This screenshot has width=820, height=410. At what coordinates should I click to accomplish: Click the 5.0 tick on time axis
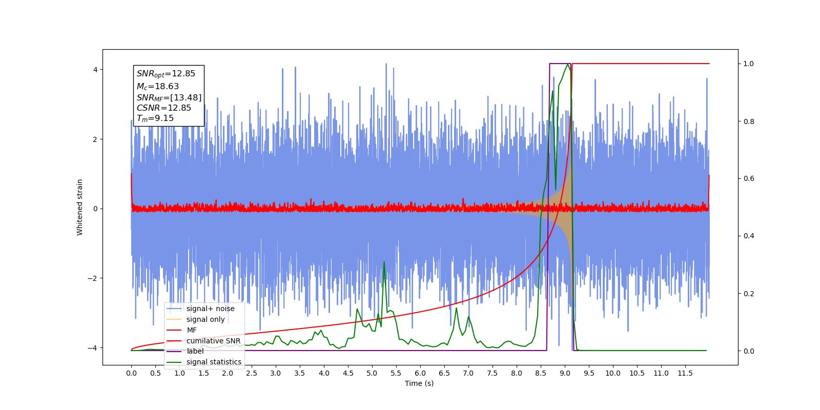372,373
